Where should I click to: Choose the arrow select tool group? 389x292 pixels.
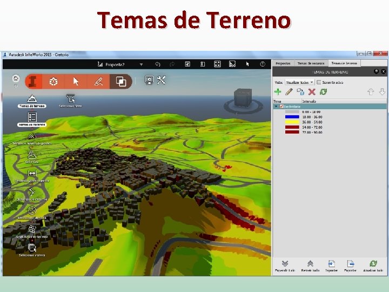pos(76,81)
